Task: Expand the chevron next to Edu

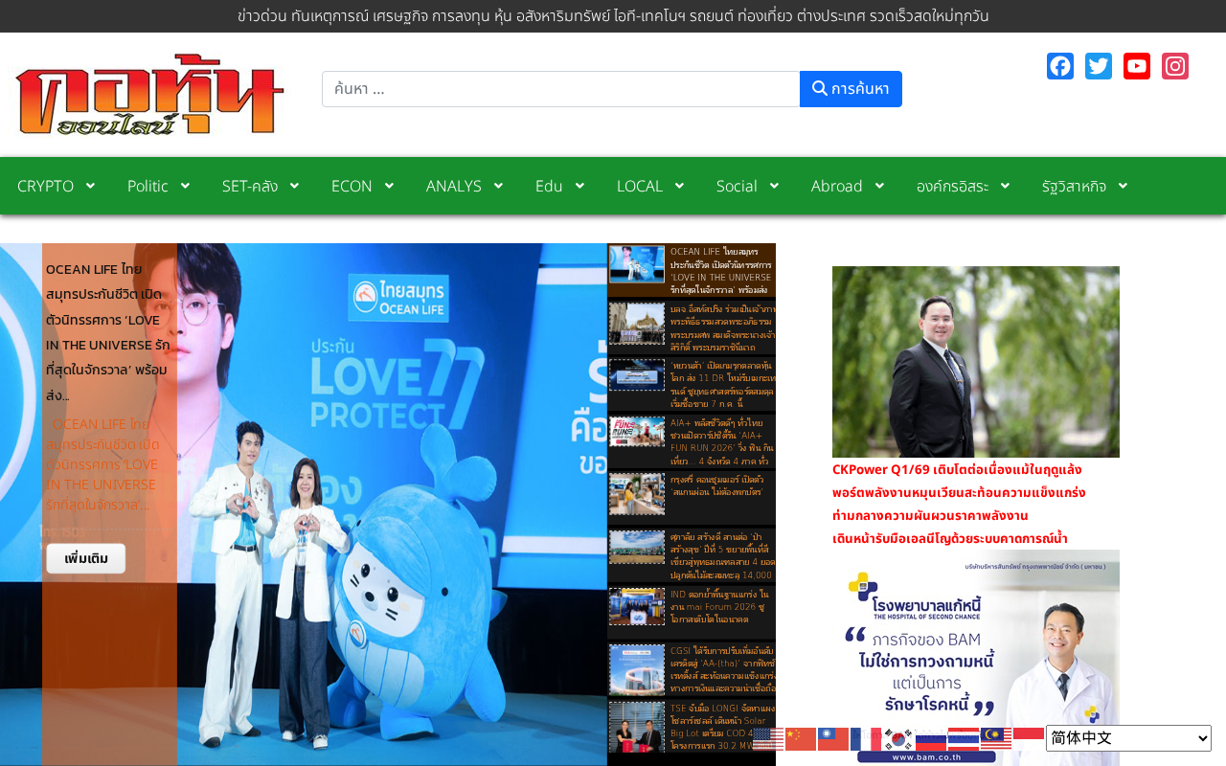Action: click(x=580, y=186)
